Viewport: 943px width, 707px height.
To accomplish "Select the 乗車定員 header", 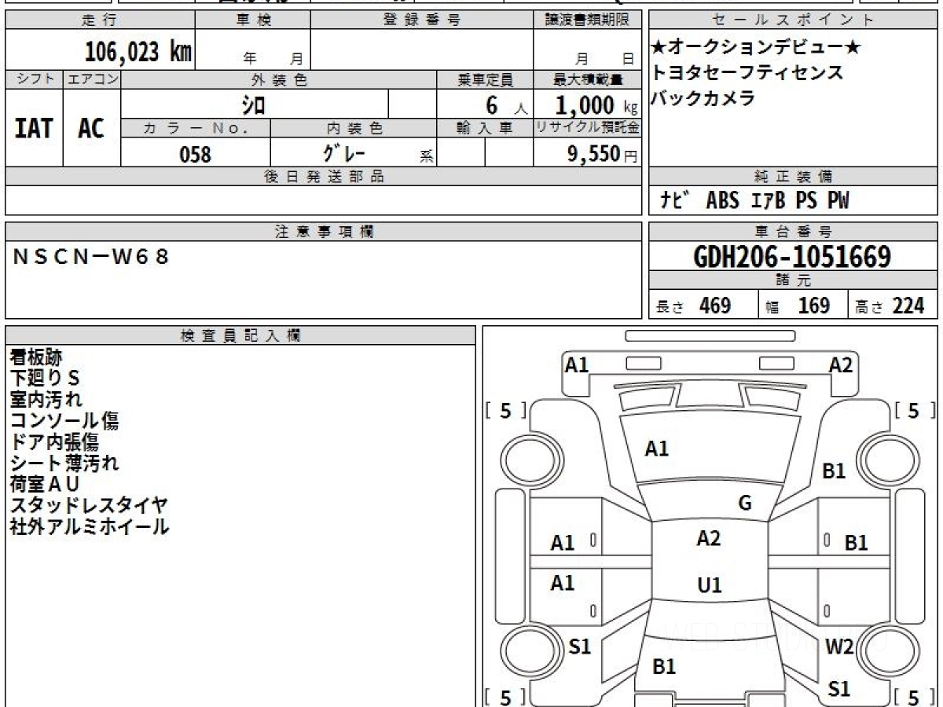I will 485,79.
